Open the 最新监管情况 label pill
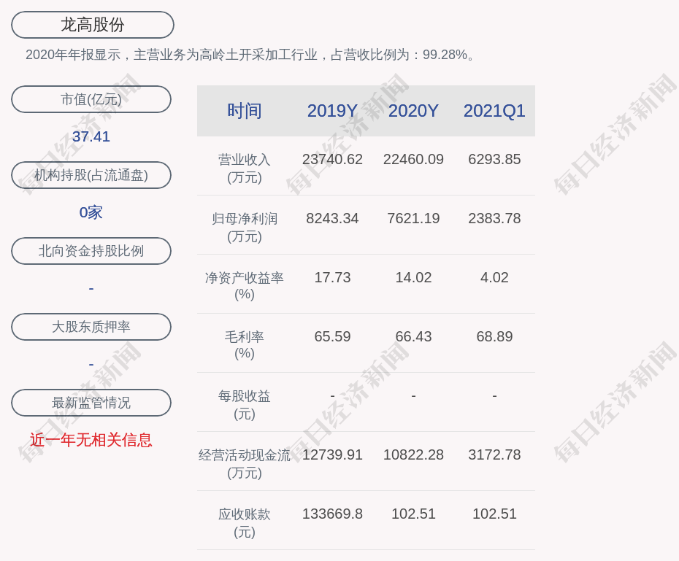 point(91,403)
